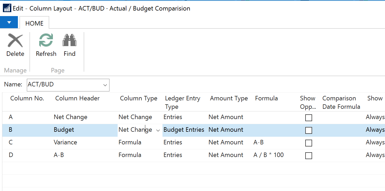Screen dimensions: 385x191
Task: Click the Column Header column heading
Action: (x=77, y=99)
